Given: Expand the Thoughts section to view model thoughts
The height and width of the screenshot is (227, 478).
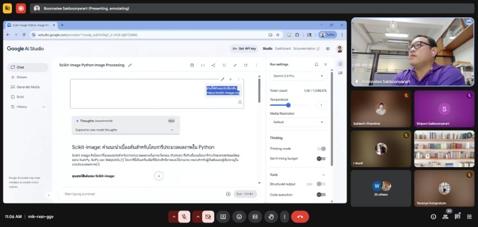Looking at the screenshot, I should click(x=124, y=130).
